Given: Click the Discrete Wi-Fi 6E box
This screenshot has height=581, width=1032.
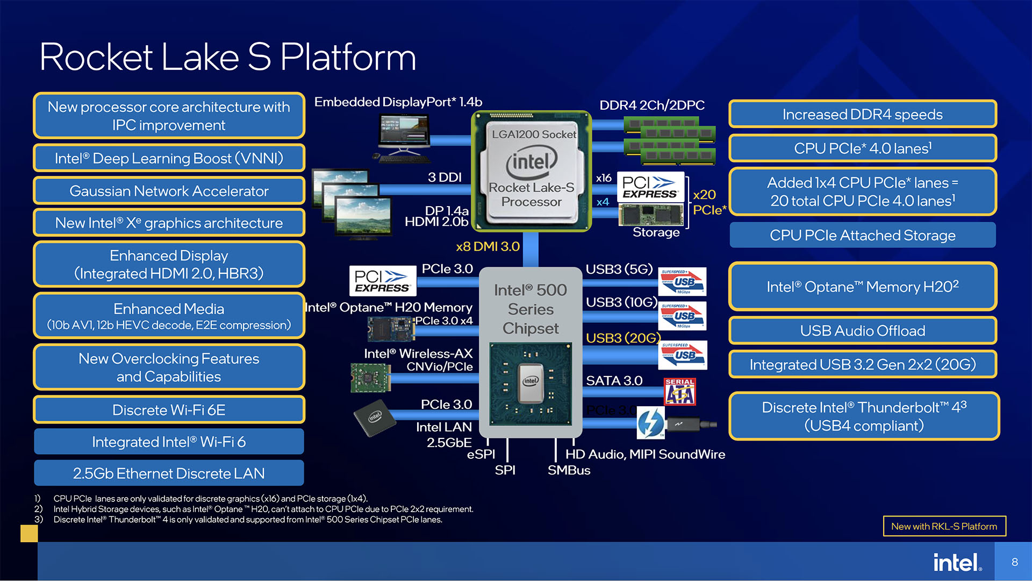Looking at the screenshot, I should [169, 410].
